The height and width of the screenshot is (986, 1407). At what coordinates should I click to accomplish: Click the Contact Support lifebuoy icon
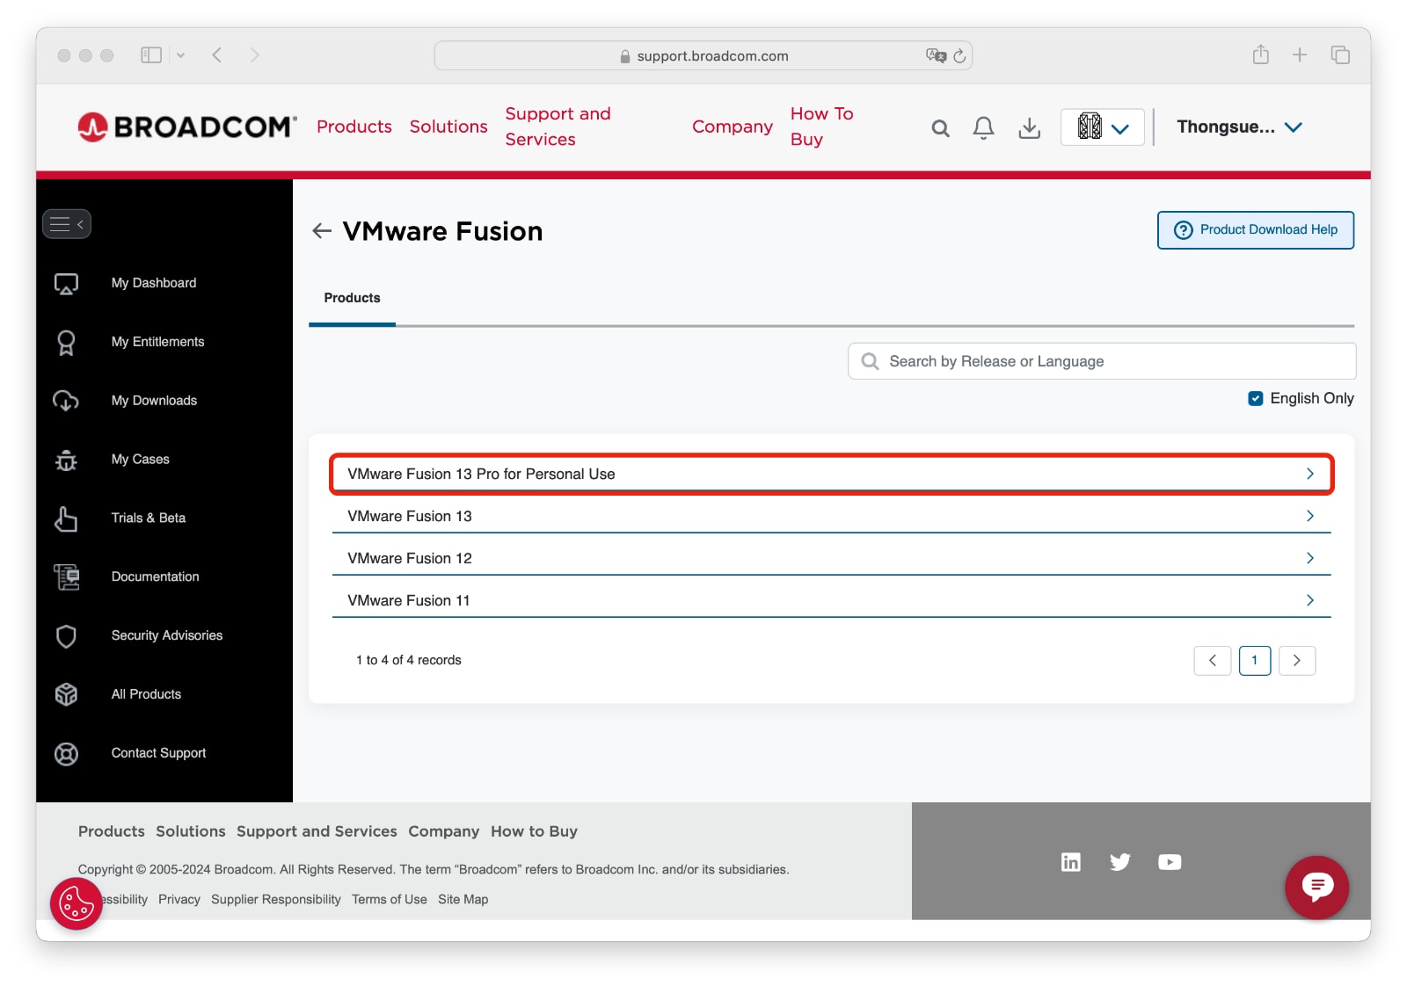(x=66, y=754)
